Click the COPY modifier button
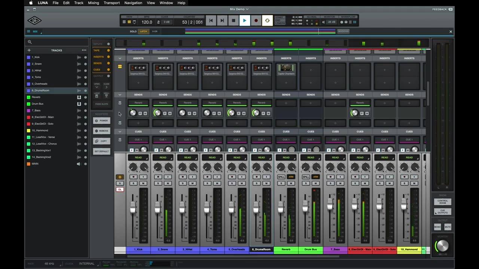Screen dimensions: 479x269 [x=101, y=141]
